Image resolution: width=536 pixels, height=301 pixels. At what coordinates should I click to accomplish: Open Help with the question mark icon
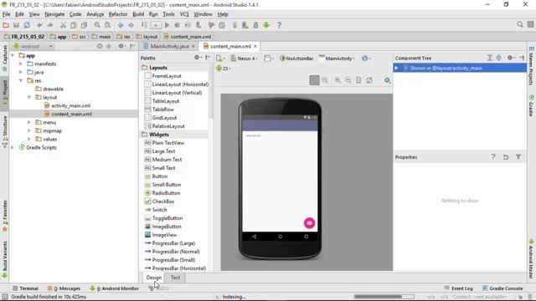279,25
